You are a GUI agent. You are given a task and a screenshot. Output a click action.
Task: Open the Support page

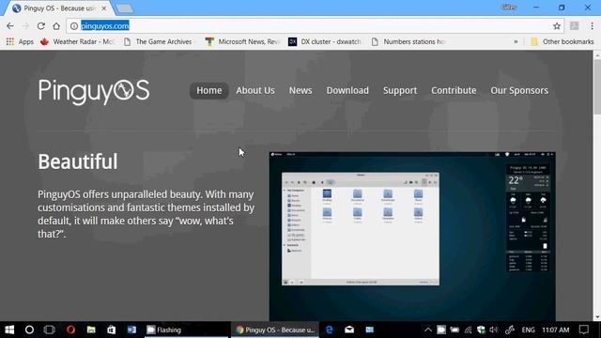tap(400, 90)
